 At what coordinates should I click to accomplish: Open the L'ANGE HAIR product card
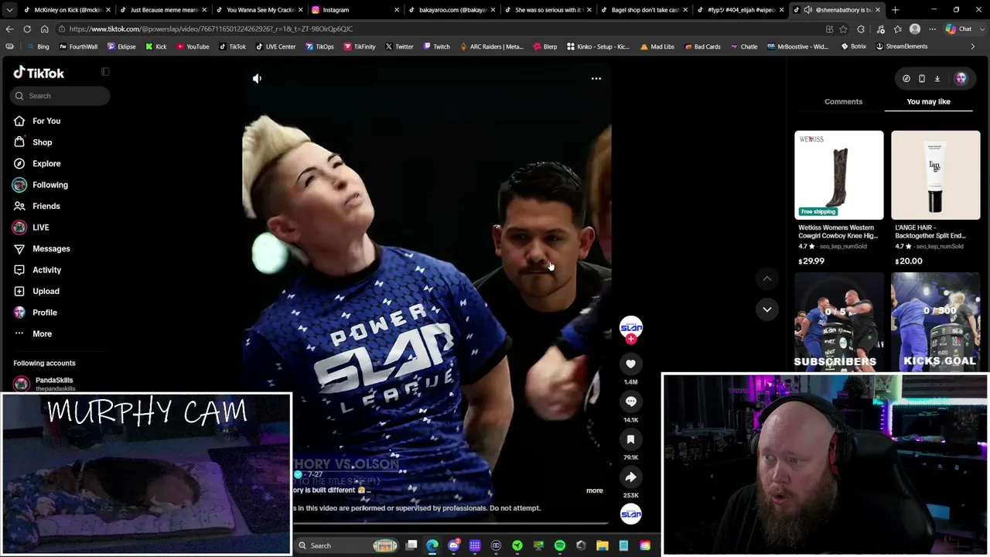click(935, 199)
